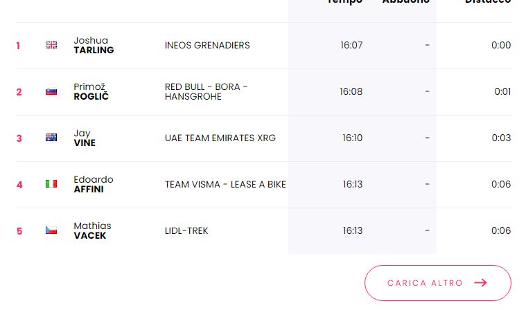Click INEOS GRENADIERS team name
Image resolution: width=526 pixels, height=310 pixels.
207,46
